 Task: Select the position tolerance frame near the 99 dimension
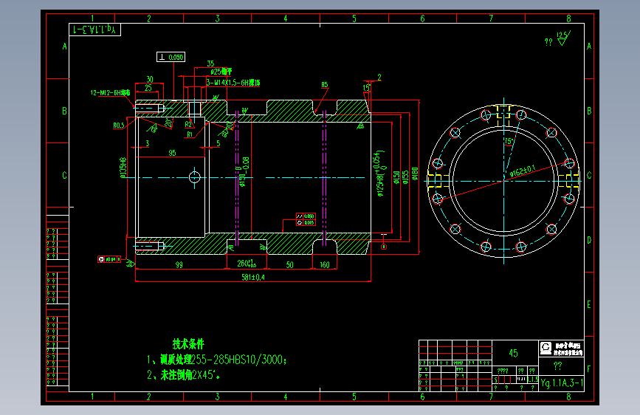pyautogui.click(x=109, y=259)
